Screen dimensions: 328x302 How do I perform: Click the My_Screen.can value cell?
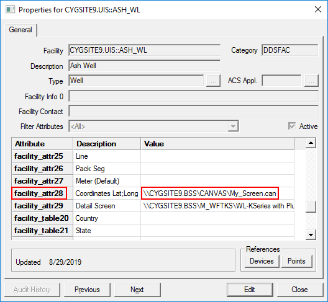pyautogui.click(x=217, y=193)
